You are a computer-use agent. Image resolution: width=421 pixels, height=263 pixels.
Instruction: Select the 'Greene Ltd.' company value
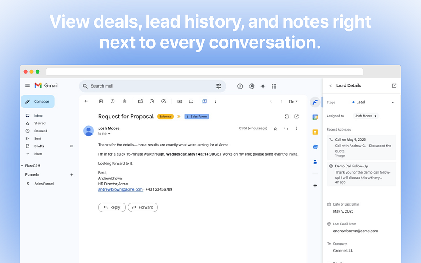(343, 251)
